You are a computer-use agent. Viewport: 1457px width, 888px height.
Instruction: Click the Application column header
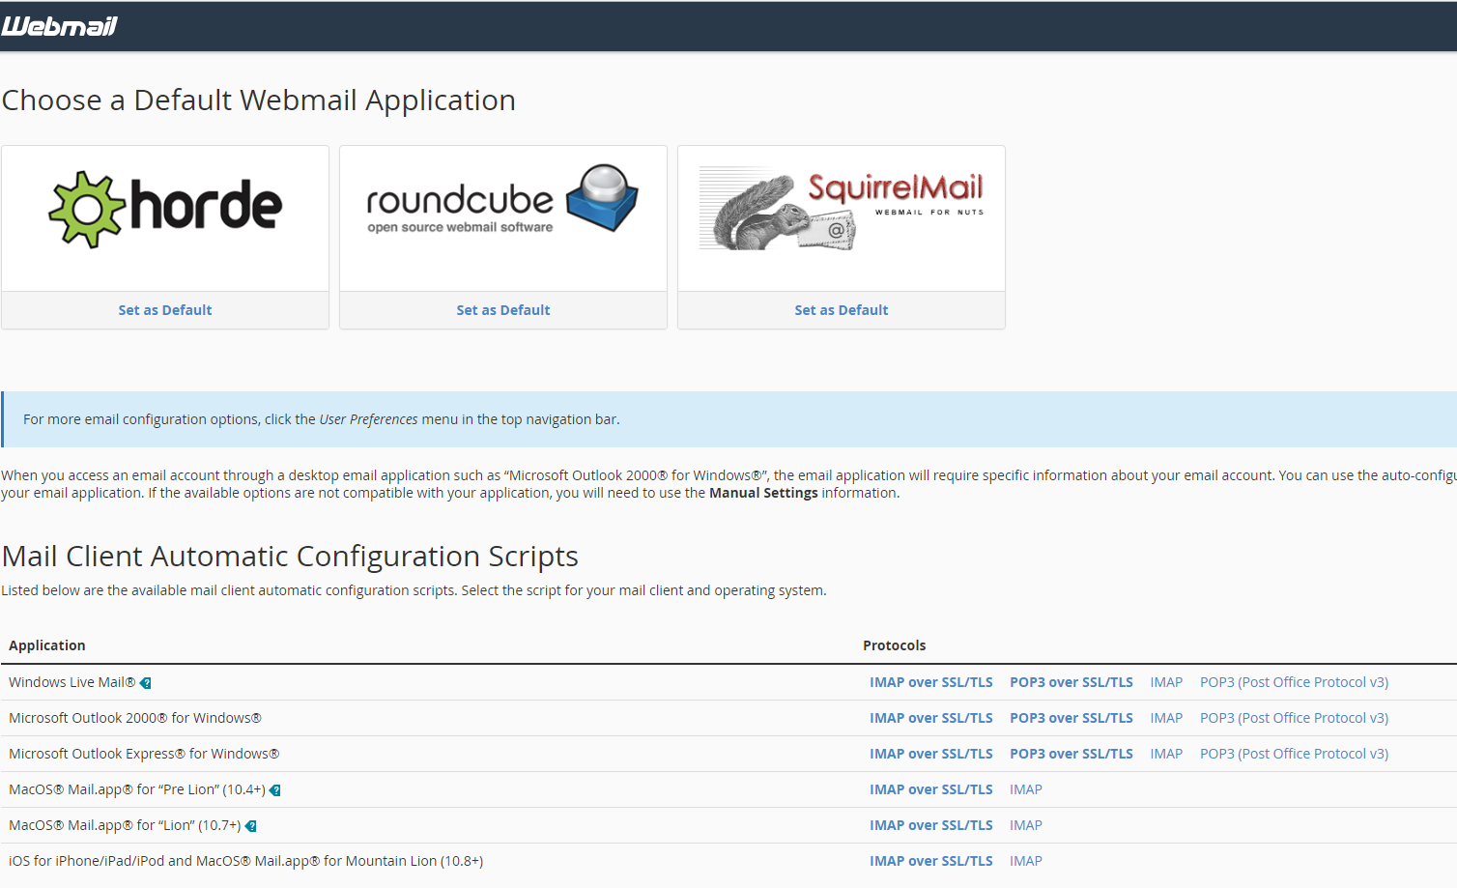(x=47, y=645)
